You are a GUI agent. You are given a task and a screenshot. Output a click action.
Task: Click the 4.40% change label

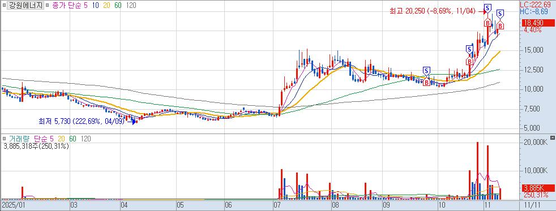532,30
